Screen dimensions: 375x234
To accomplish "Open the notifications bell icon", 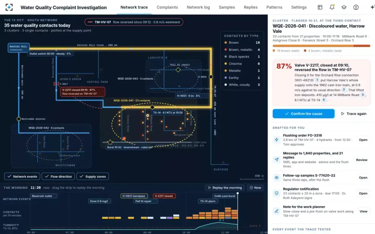I will tap(332, 7).
